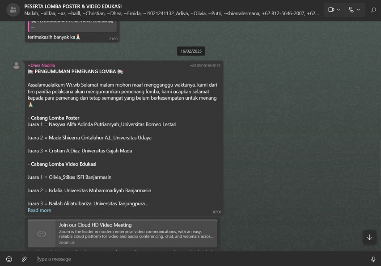Click the phone number +62 857-5163-5157
The height and width of the screenshot is (266, 381).
(205, 66)
